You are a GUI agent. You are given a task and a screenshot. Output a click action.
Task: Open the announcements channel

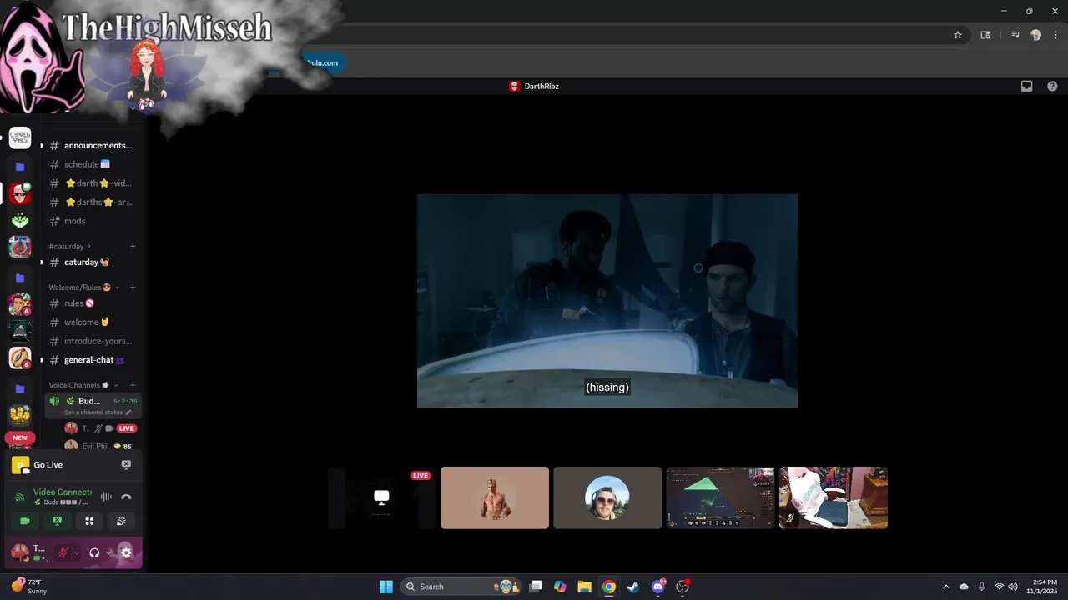(92, 145)
